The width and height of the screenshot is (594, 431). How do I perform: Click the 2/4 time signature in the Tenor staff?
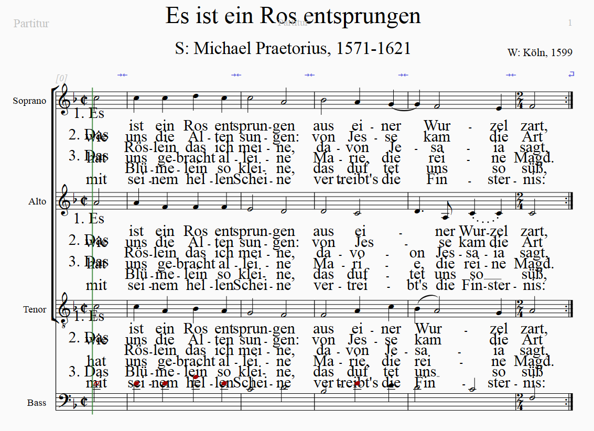coord(520,309)
